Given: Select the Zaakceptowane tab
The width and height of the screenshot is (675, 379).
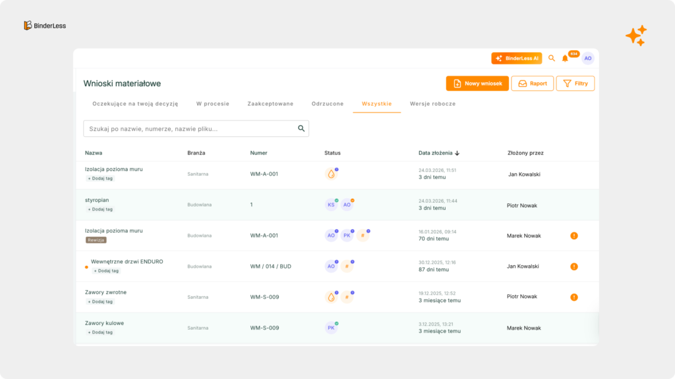Looking at the screenshot, I should (x=270, y=104).
